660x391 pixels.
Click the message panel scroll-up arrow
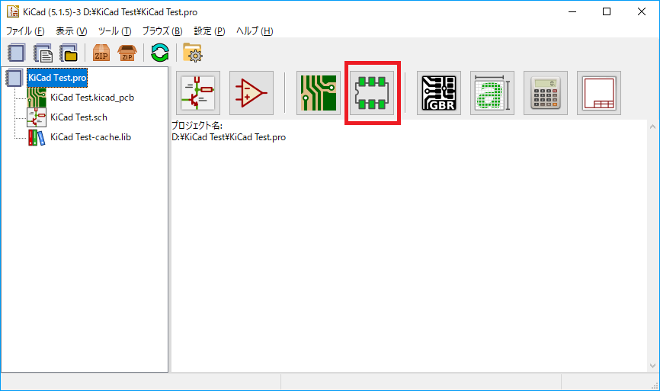click(x=652, y=127)
